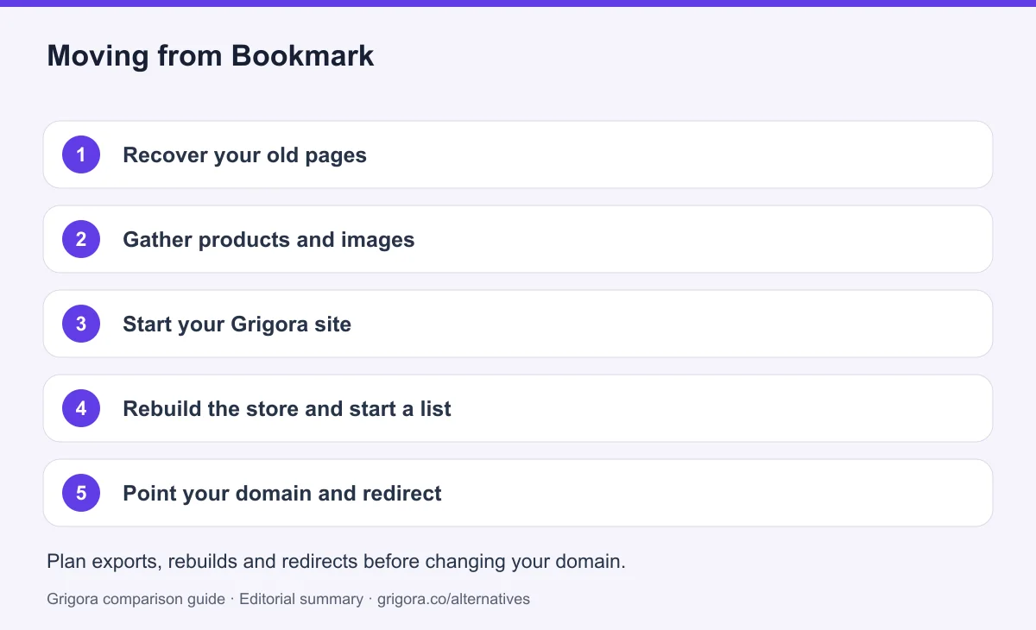1036x630 pixels.
Task: Select "Point your domain and redirect" step
Action: [x=518, y=493]
